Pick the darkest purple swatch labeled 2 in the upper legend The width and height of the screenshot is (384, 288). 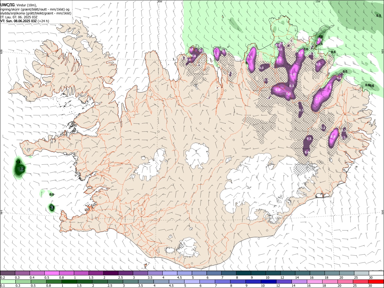(111, 273)
